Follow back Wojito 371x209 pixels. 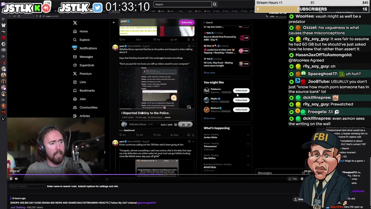coord(241,100)
